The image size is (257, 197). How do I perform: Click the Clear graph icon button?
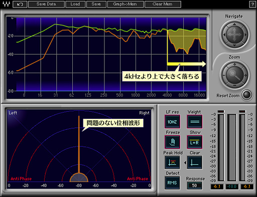click(195, 162)
